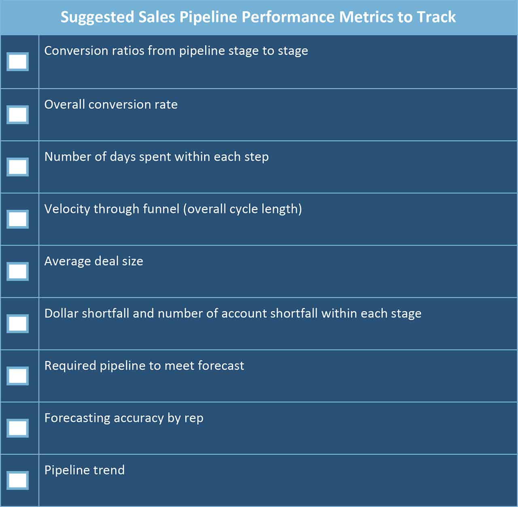Tick the Overall conversion rate checkbox

18,115
